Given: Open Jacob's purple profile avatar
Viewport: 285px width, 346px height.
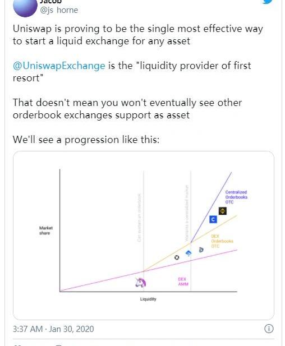Looking at the screenshot, I should 25,7.
